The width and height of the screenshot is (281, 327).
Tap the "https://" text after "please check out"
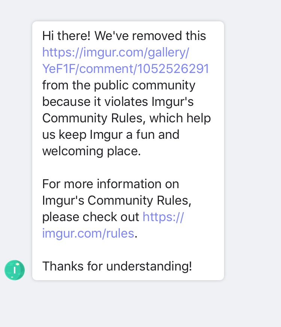tap(163, 217)
